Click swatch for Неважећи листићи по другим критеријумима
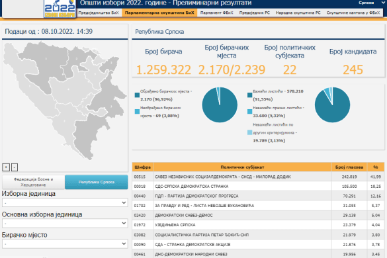 point(250,132)
